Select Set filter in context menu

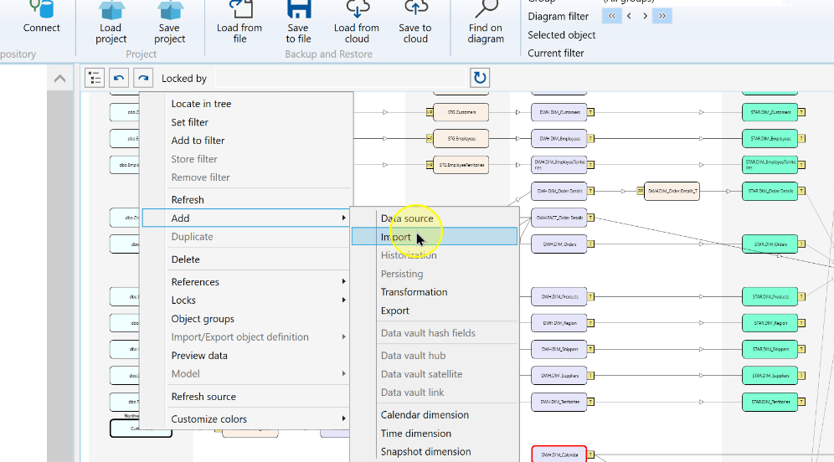coord(189,122)
